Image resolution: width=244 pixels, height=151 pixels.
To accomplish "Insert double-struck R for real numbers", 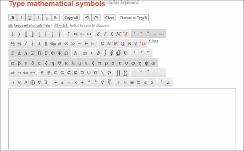I will pyautogui.click(x=129, y=44).
